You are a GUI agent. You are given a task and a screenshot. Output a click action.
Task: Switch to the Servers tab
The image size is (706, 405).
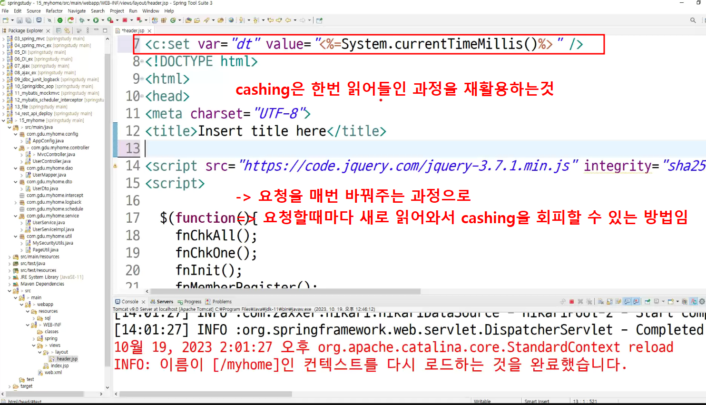coord(162,302)
